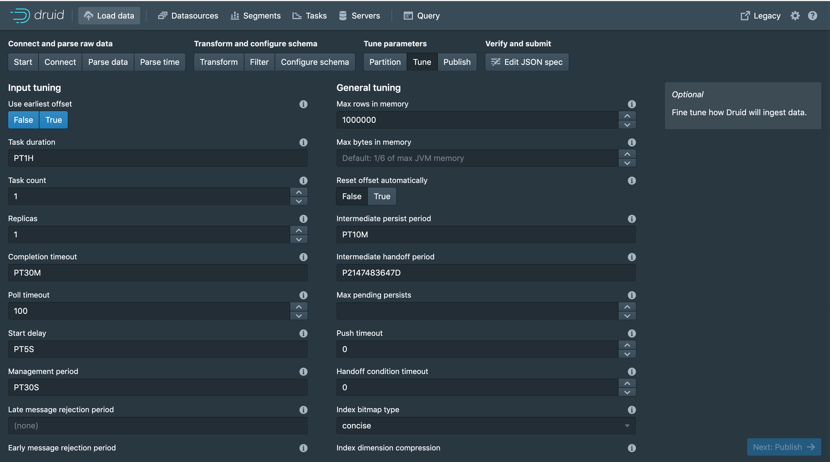Increment Replicas value

[299, 230]
